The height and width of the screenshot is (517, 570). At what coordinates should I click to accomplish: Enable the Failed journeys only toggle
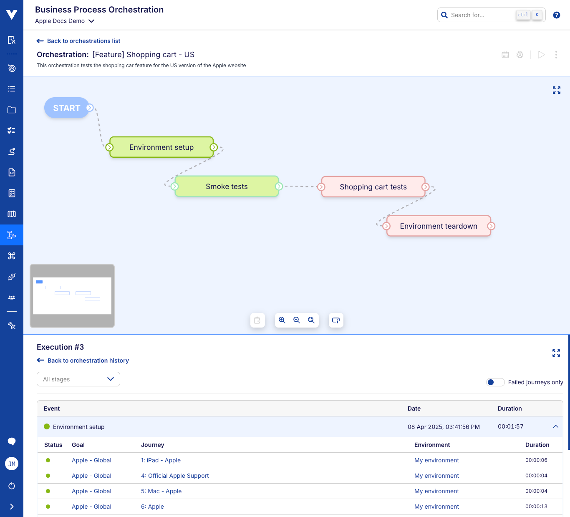click(495, 382)
